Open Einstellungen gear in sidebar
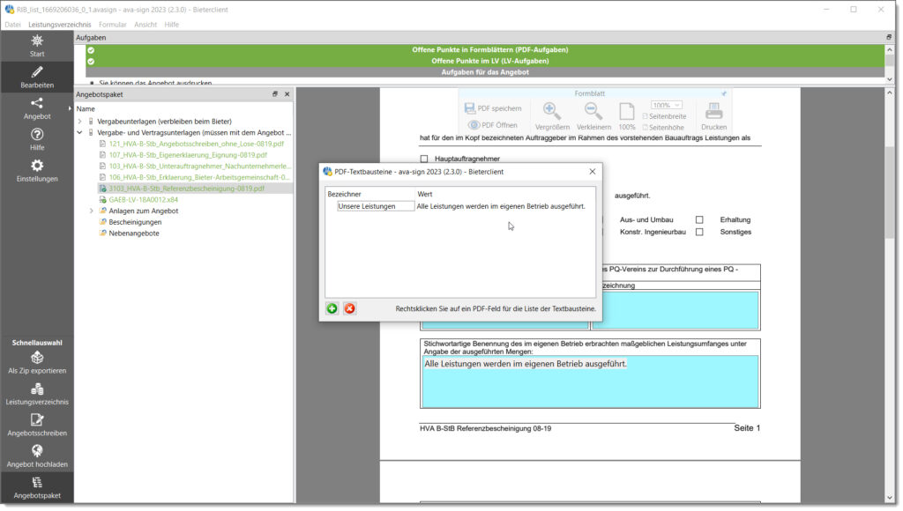The height and width of the screenshot is (511, 903). tap(37, 170)
